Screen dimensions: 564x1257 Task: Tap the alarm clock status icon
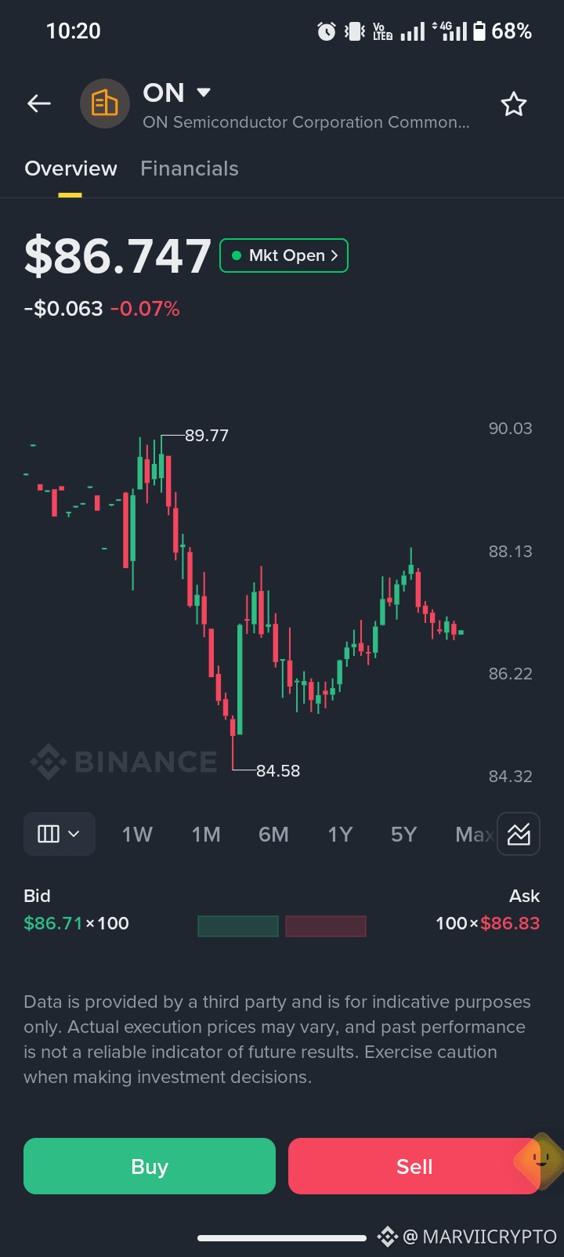pyautogui.click(x=327, y=31)
